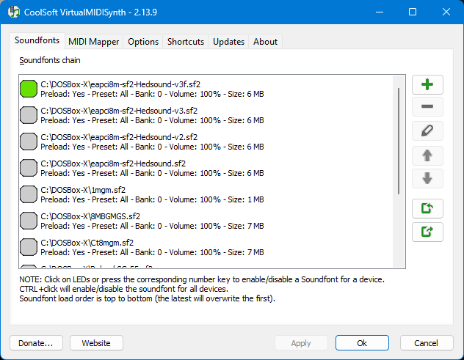Open the MIDI Mapper tab

[93, 42]
